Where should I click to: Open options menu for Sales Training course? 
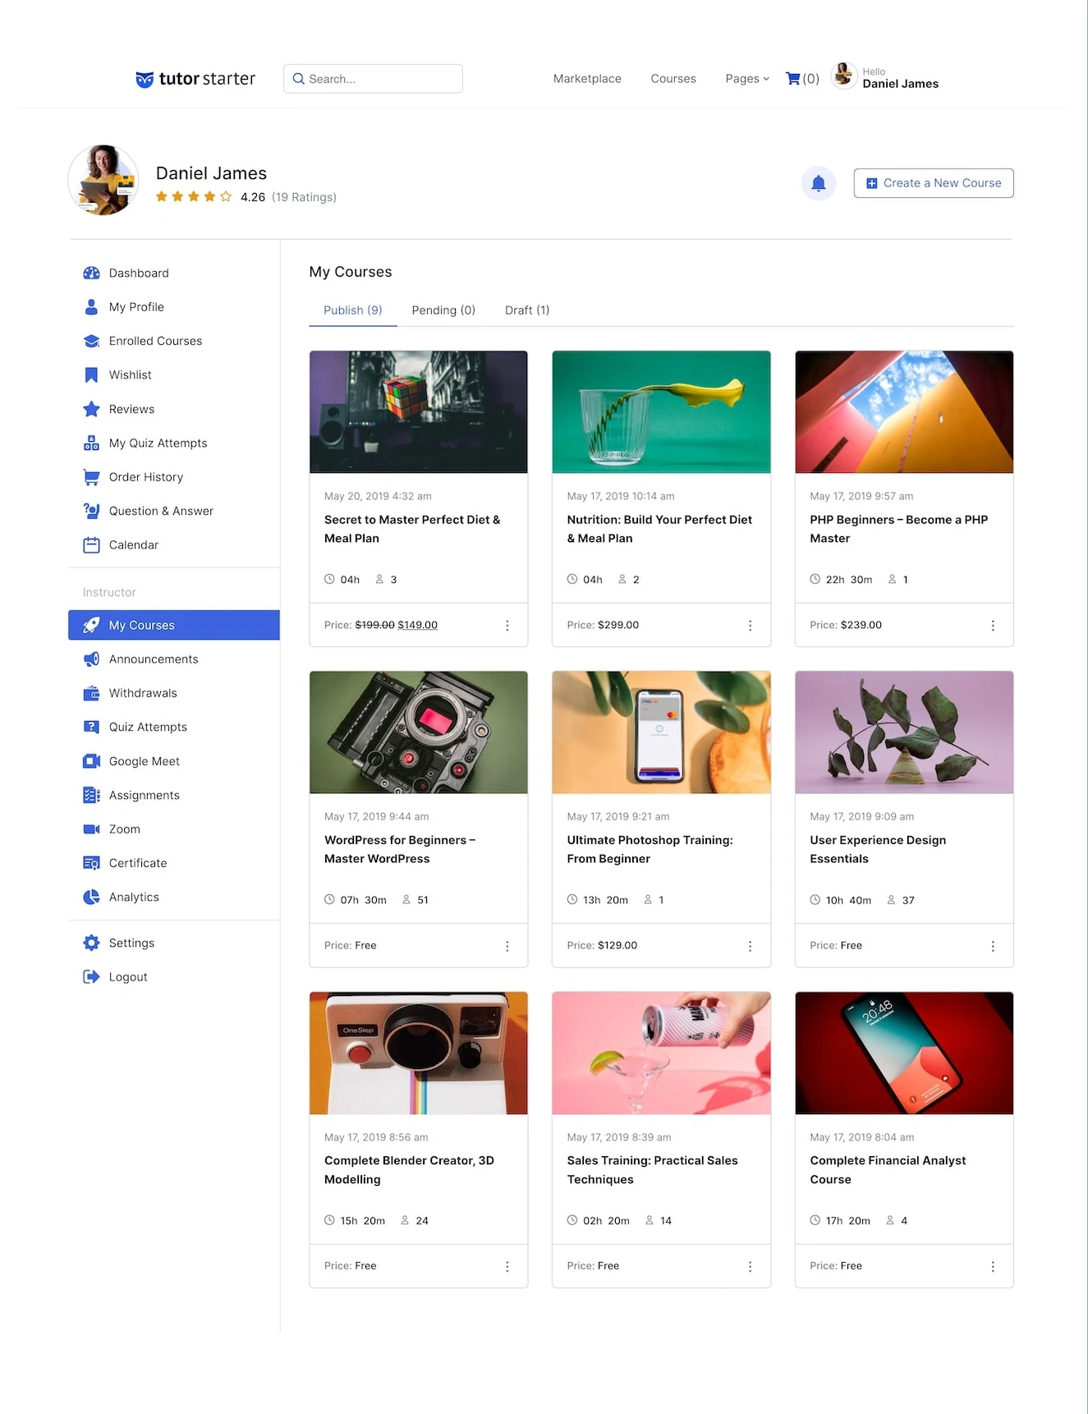750,1266
